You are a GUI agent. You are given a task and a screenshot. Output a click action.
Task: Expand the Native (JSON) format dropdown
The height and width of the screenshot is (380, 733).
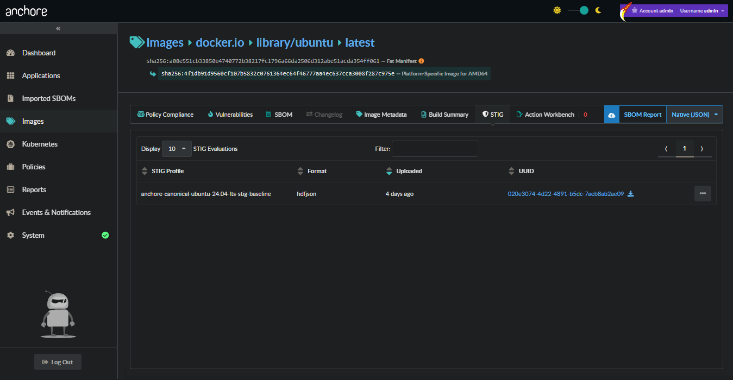click(694, 115)
